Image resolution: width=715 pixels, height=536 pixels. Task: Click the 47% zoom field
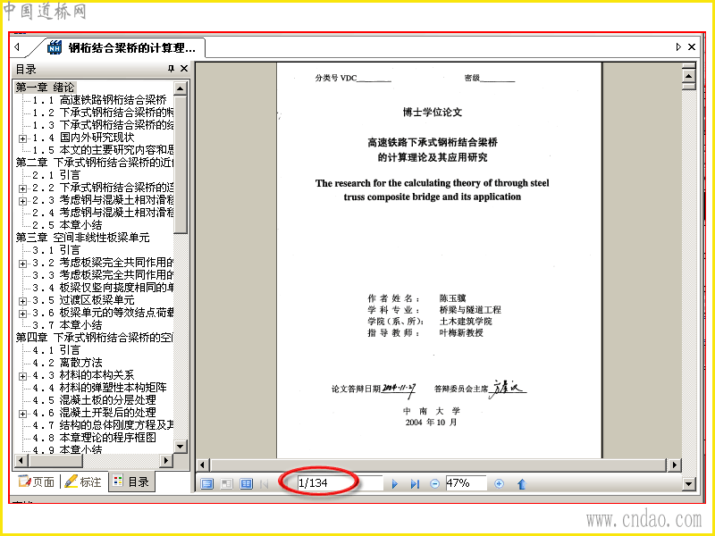(x=466, y=483)
